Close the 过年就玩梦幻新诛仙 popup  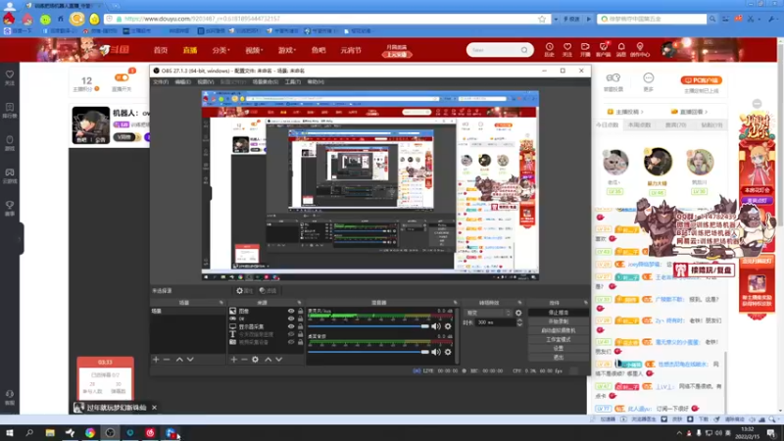point(154,408)
